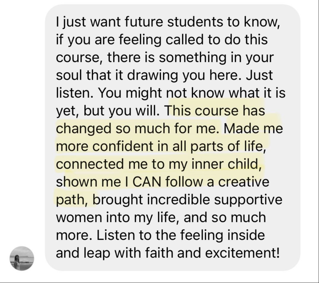319x283 pixels.
Task: Click the words "women into my life"
Action: (116, 217)
